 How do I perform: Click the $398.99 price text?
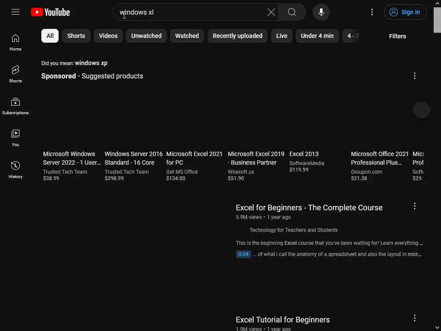click(114, 178)
